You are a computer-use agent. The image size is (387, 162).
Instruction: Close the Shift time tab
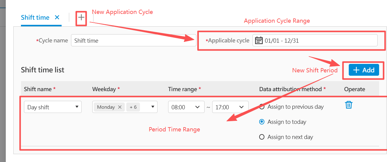tap(57, 18)
